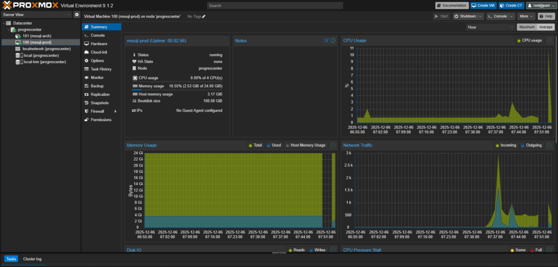Click the Create VM button
Image resolution: width=558 pixels, height=267 pixels.
[483, 5]
